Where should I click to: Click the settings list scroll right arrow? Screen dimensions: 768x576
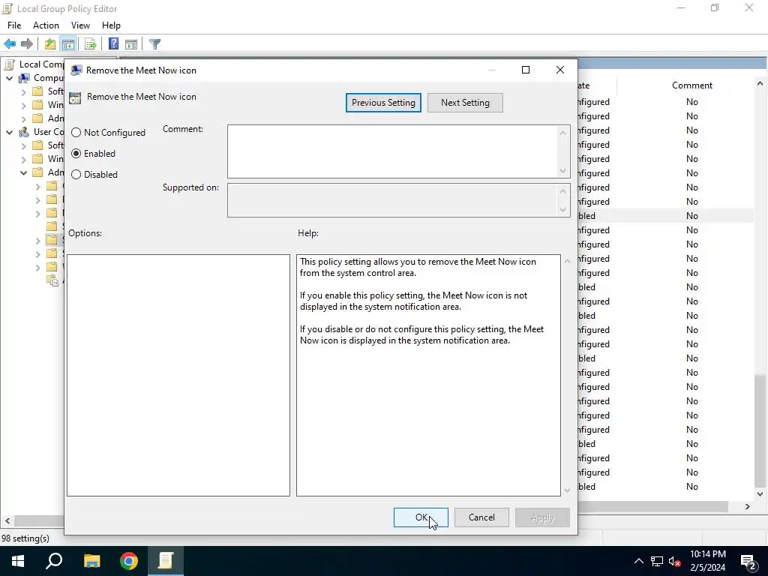pos(748,506)
